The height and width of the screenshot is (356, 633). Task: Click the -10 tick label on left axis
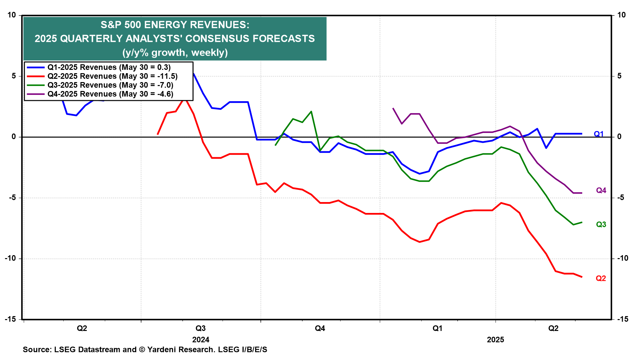10,258
